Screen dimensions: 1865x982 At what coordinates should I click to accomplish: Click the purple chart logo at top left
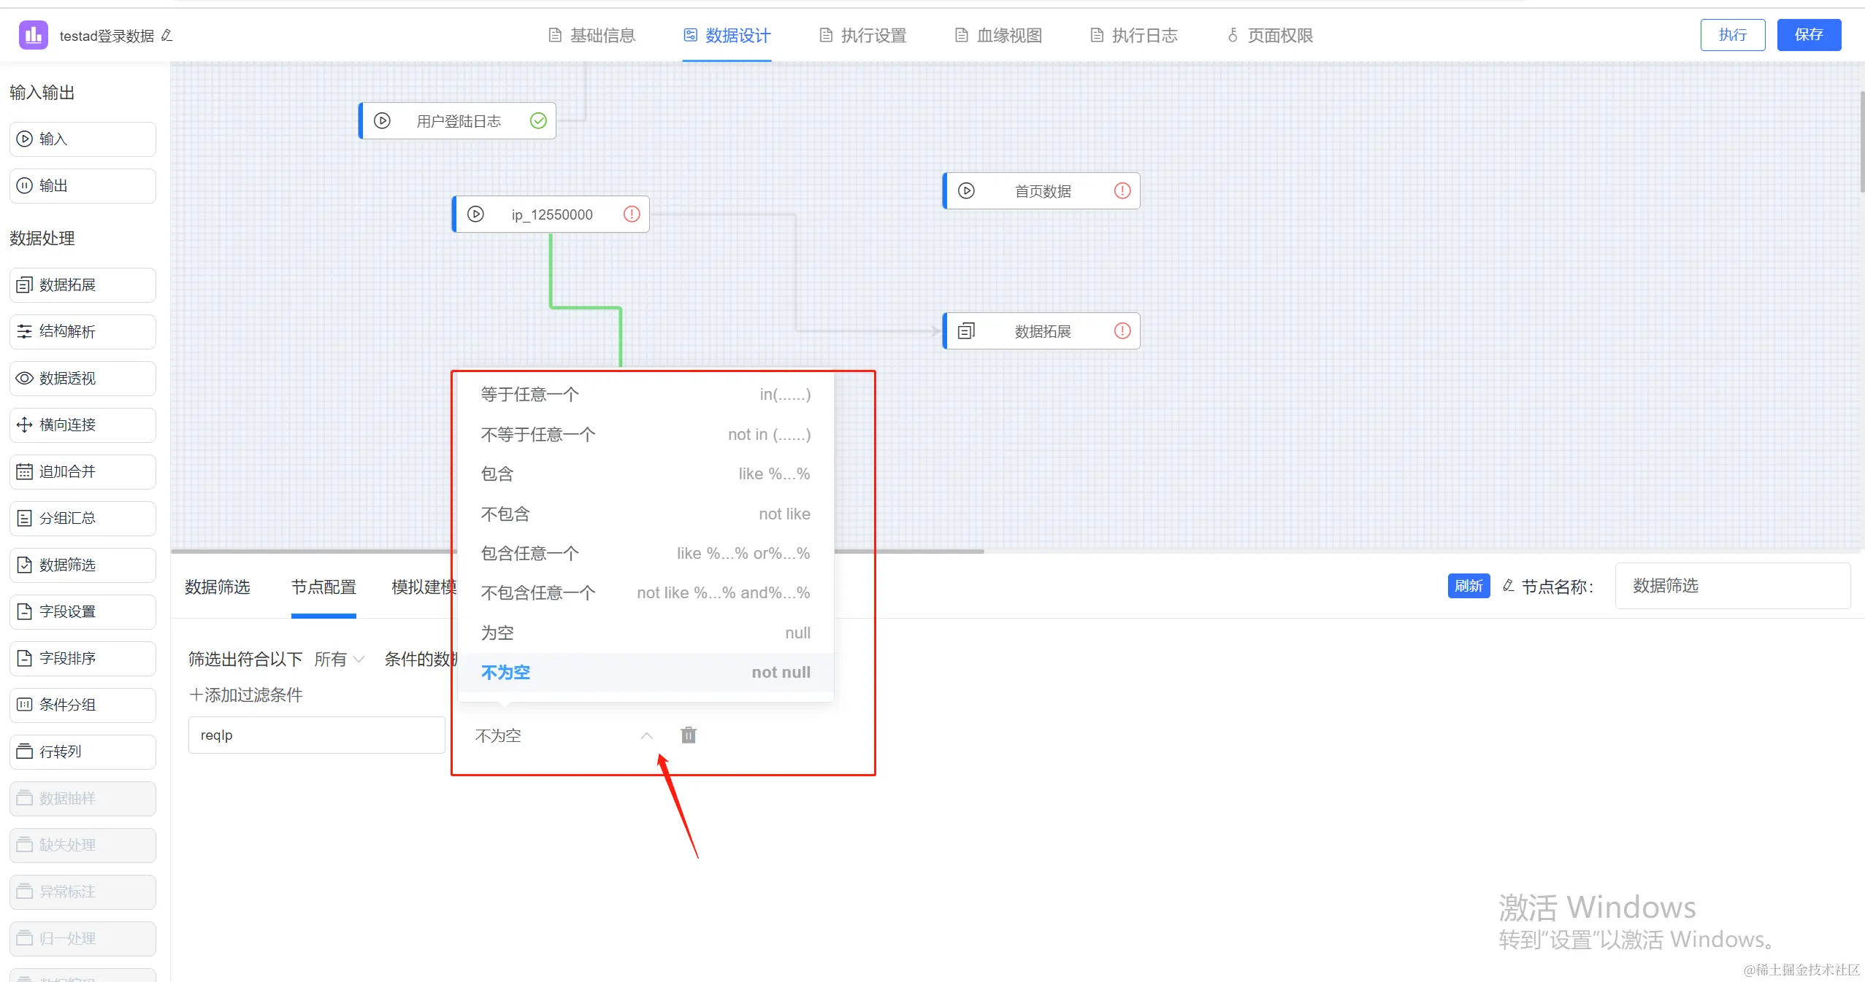tap(33, 34)
